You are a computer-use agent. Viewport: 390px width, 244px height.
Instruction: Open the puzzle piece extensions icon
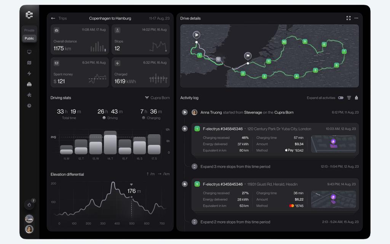(29, 95)
